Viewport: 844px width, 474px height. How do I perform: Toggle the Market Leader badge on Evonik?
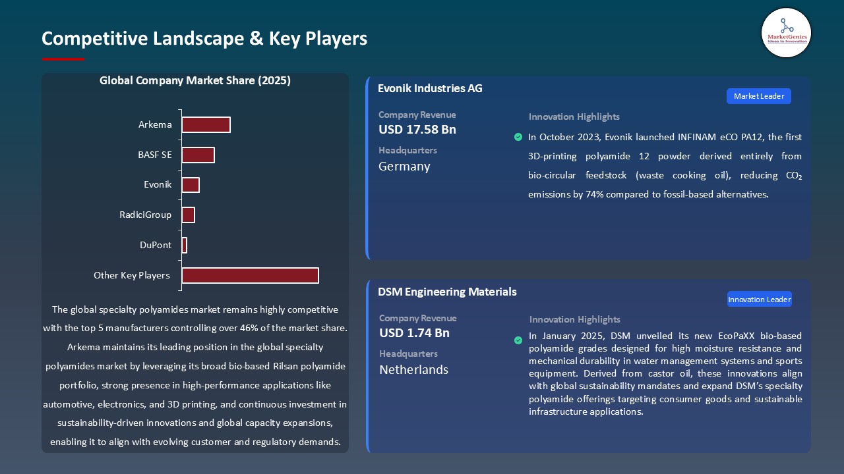(758, 96)
